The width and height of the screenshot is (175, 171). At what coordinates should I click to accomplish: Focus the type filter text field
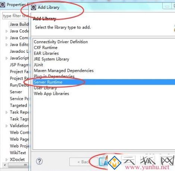coord(15,16)
